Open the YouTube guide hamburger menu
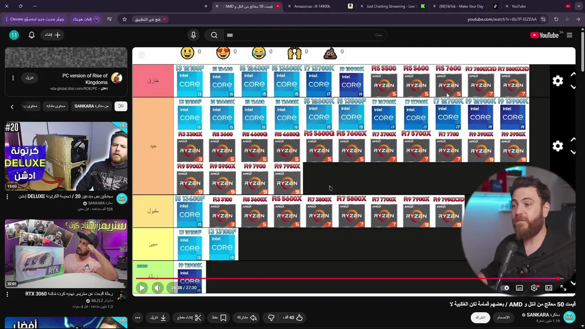The image size is (585, 329). point(569,35)
